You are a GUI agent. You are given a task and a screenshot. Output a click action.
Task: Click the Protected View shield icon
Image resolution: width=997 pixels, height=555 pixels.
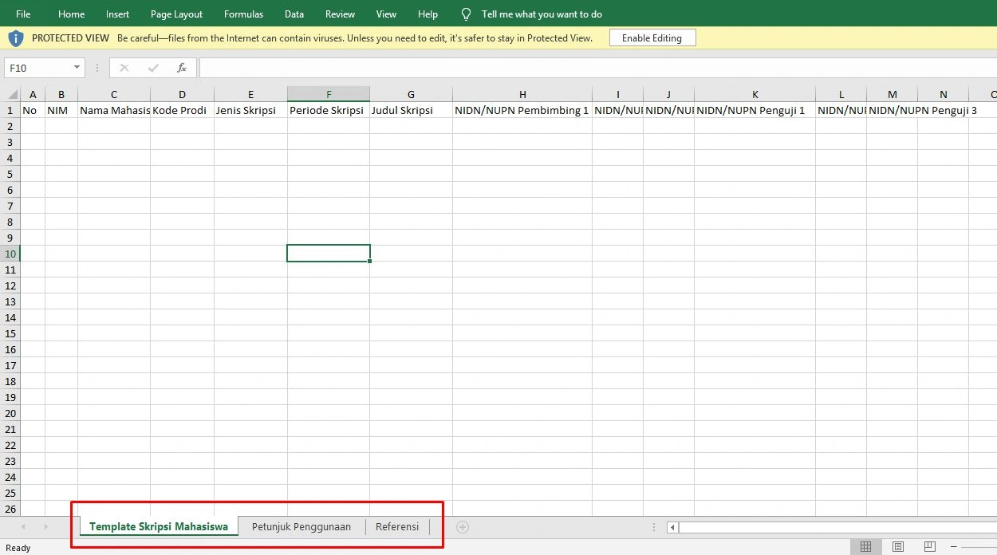[16, 37]
